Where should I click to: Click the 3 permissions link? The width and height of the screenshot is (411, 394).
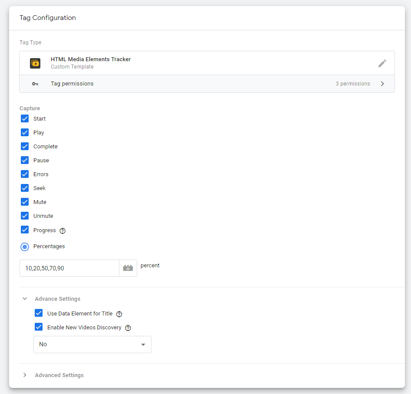click(x=352, y=84)
